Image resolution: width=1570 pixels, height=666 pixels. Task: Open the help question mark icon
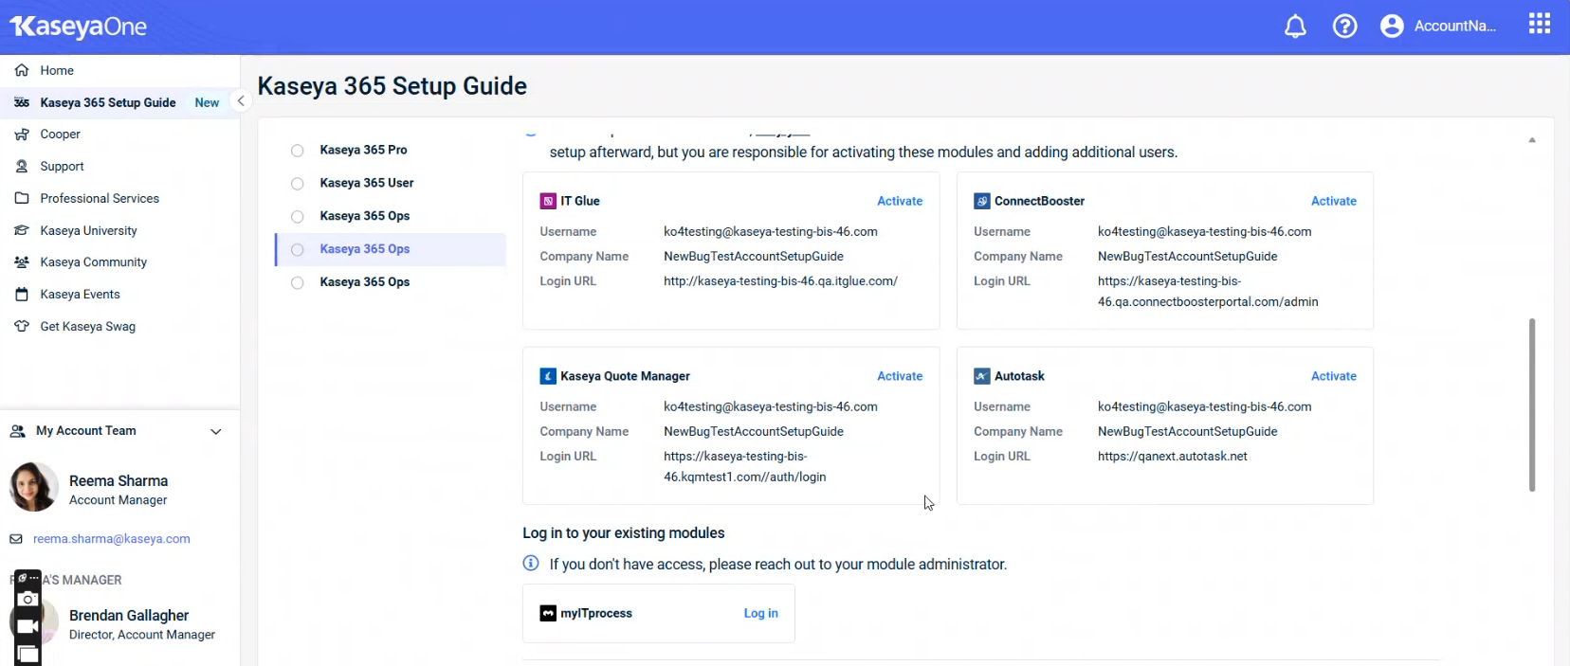click(x=1344, y=27)
